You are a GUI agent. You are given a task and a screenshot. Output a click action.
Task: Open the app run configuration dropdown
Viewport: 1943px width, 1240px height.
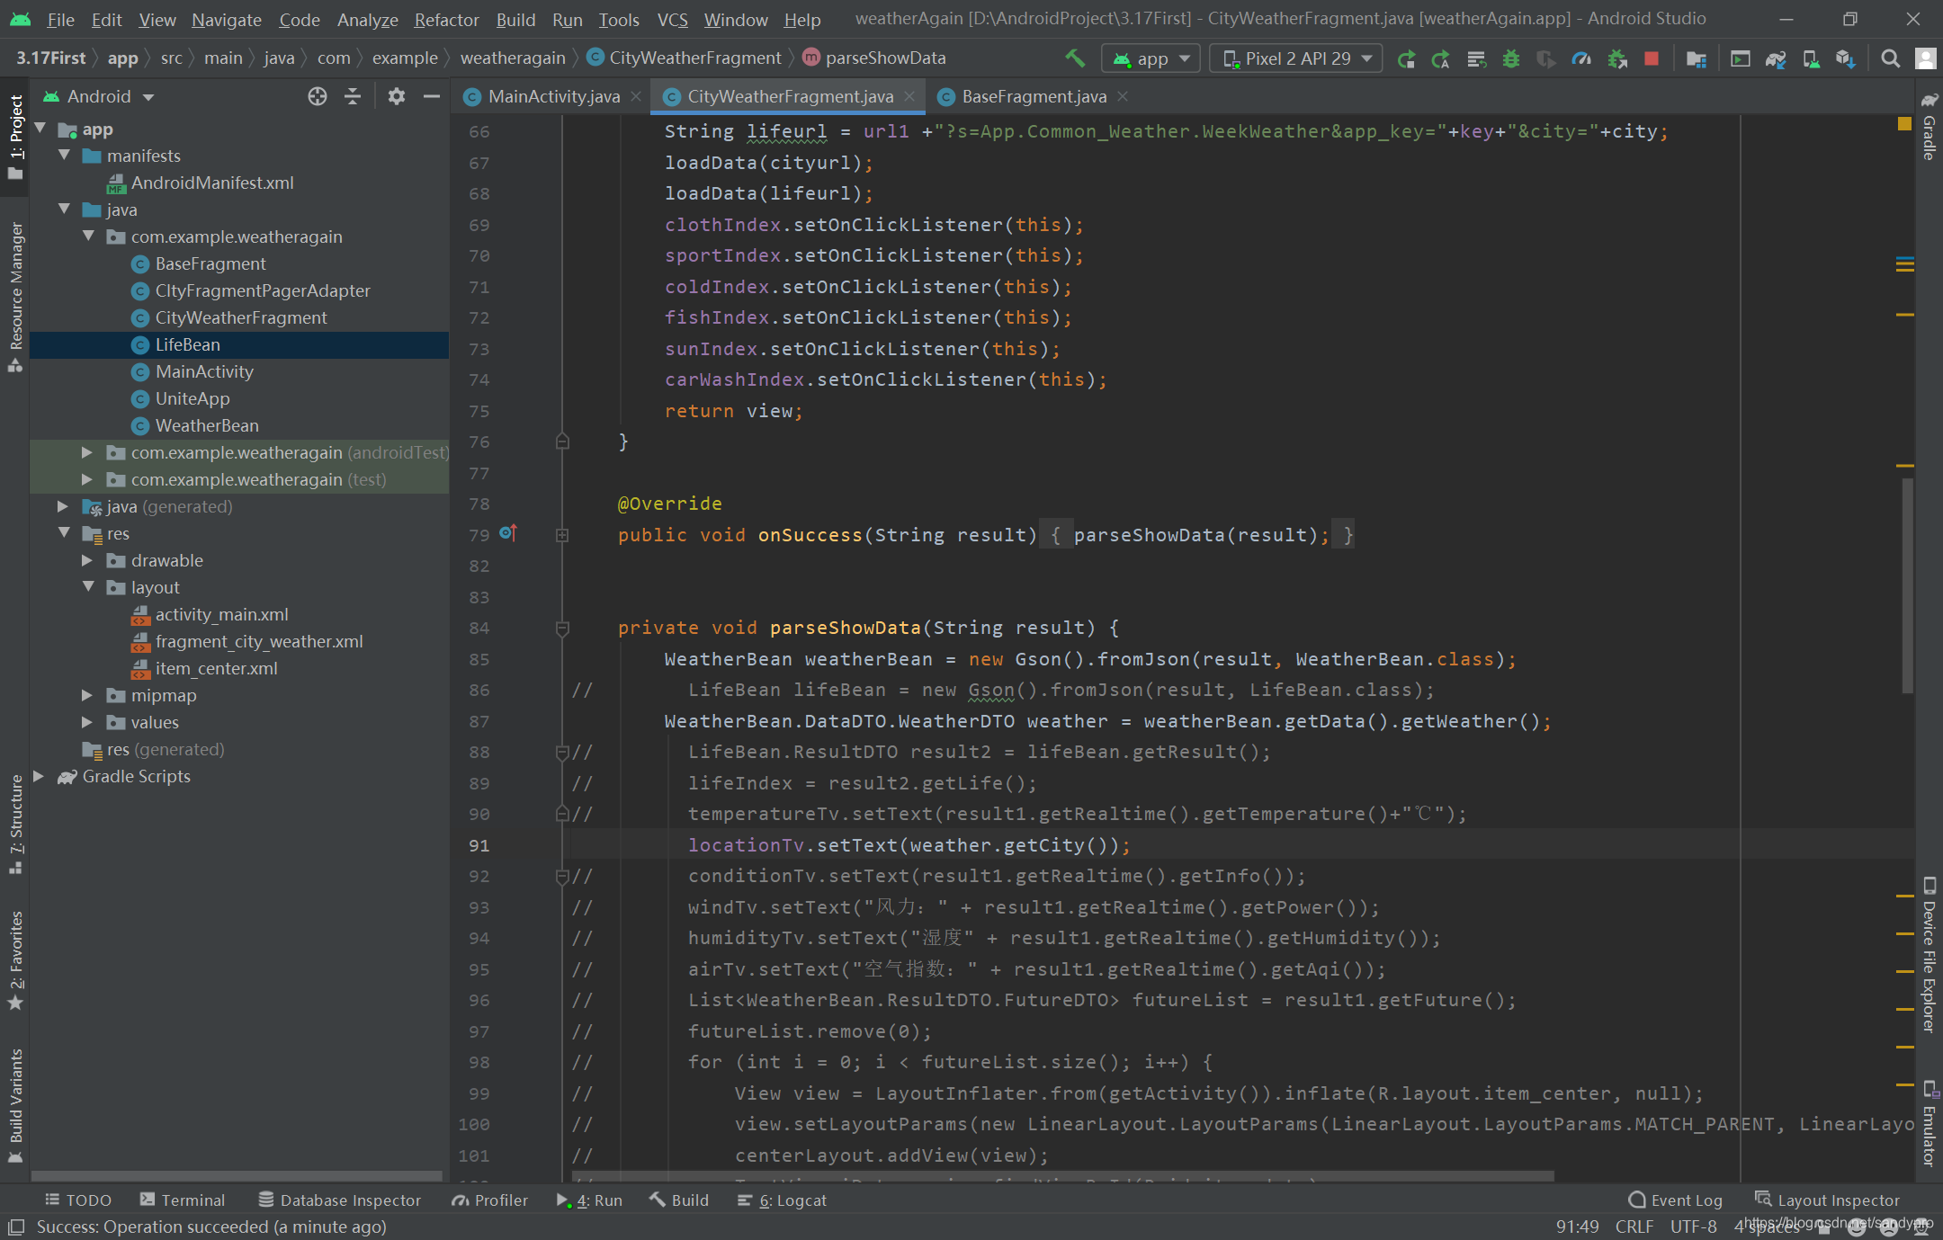click(x=1151, y=58)
